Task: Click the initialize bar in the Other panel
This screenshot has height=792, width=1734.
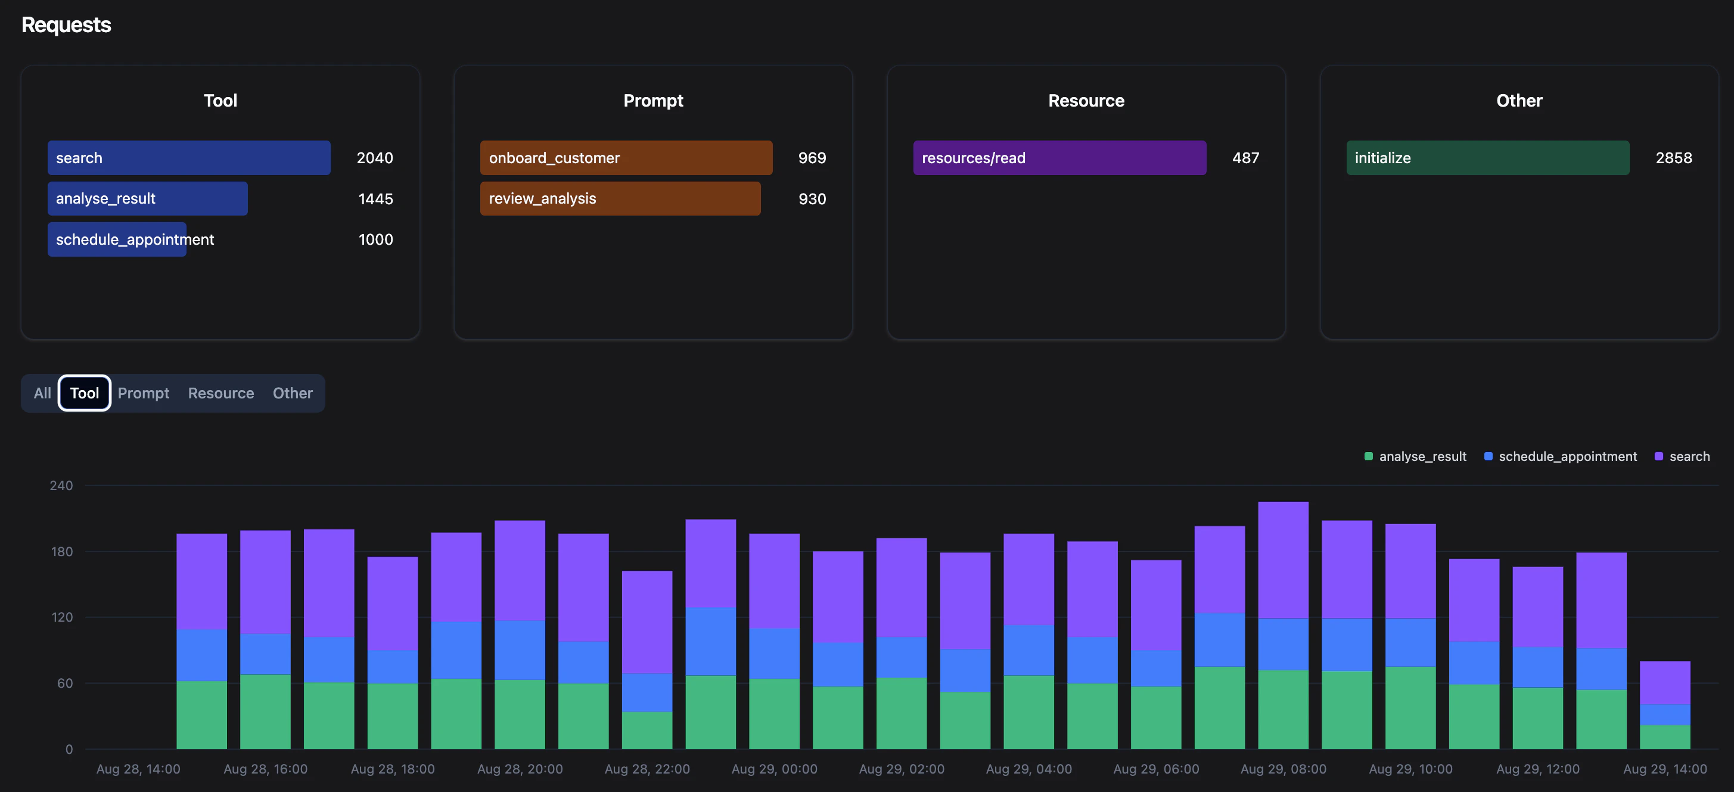Action: point(1488,157)
